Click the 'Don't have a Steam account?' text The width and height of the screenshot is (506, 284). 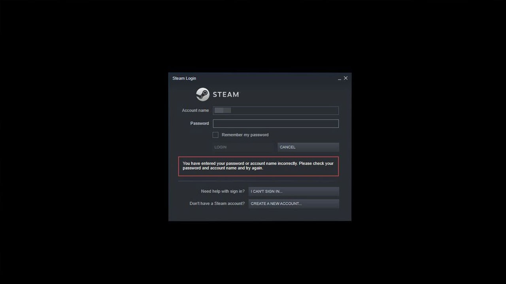pyautogui.click(x=217, y=204)
